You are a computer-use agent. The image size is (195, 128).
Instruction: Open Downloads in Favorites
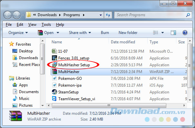tap(28, 58)
